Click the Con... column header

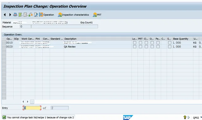(46, 39)
